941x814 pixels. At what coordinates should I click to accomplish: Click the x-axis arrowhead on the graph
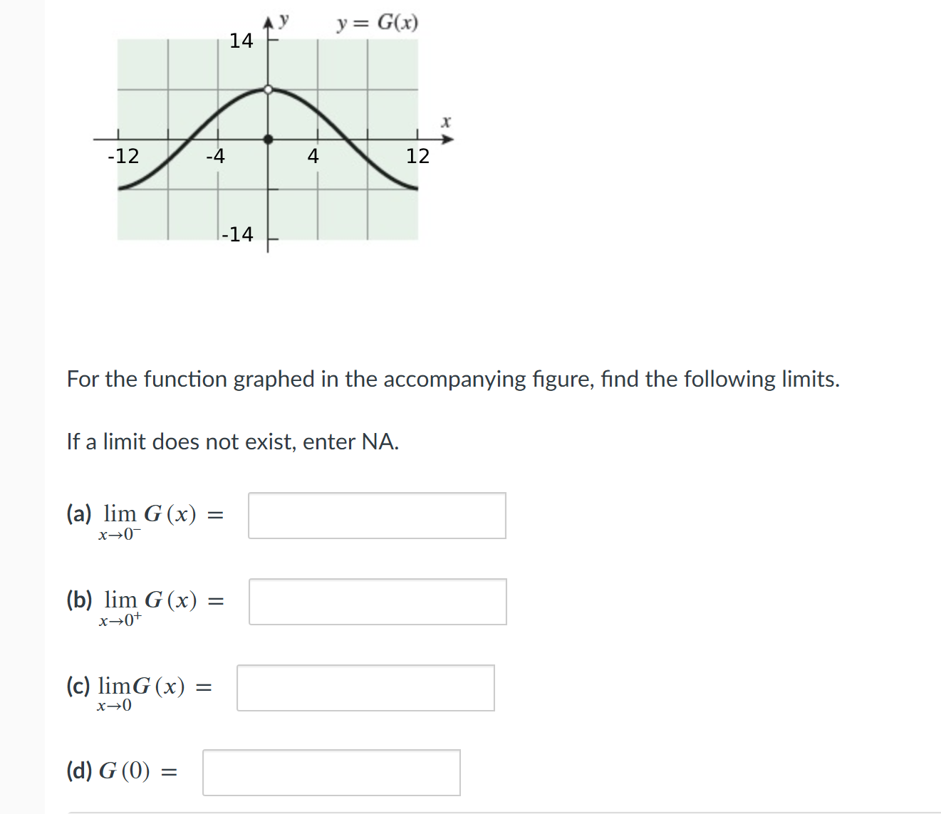(449, 139)
